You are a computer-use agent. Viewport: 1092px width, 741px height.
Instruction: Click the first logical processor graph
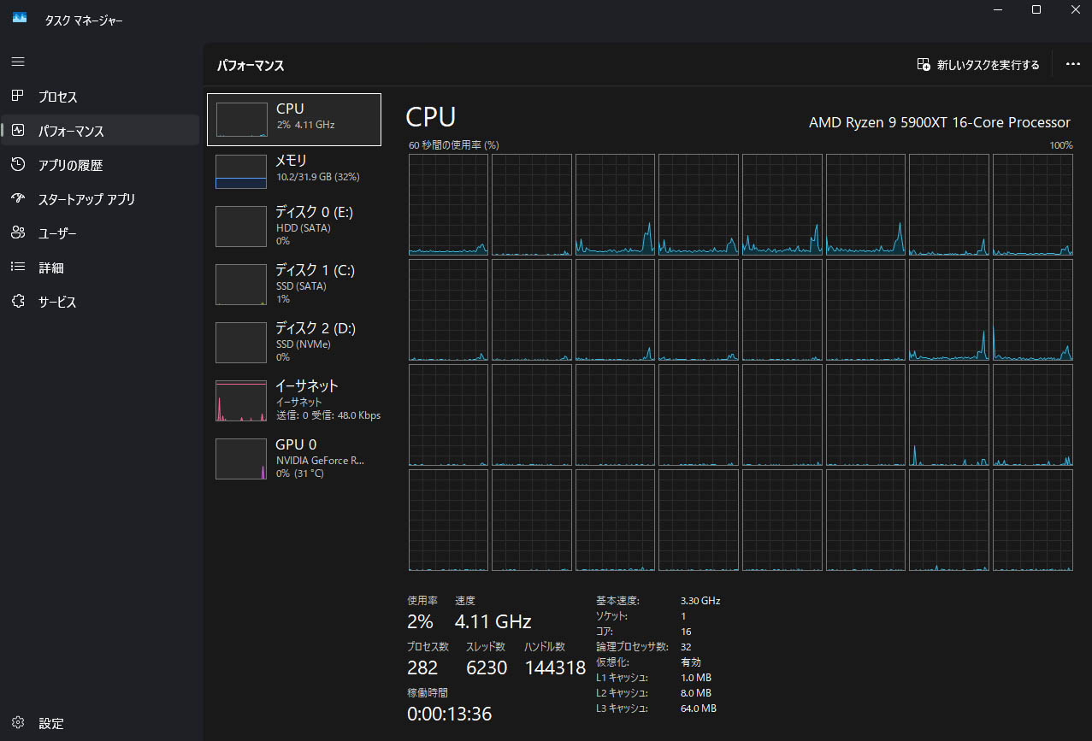point(448,204)
